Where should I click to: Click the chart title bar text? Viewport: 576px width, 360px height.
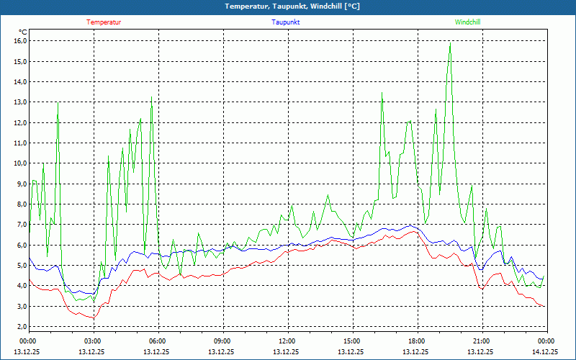coord(288,6)
